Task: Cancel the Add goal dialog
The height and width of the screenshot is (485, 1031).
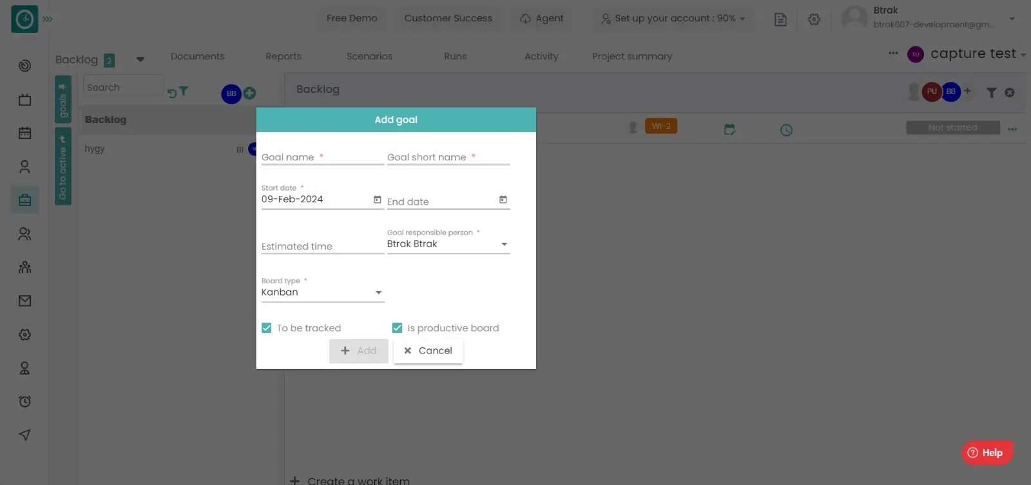Action: point(428,351)
